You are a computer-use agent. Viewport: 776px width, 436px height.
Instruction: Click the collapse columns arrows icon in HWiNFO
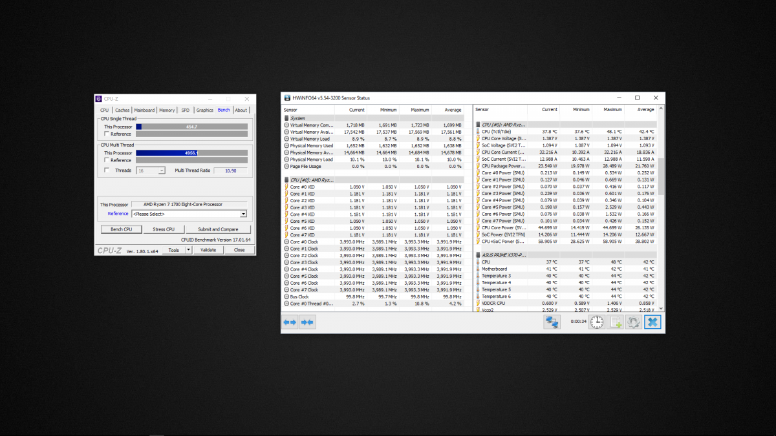click(x=307, y=322)
